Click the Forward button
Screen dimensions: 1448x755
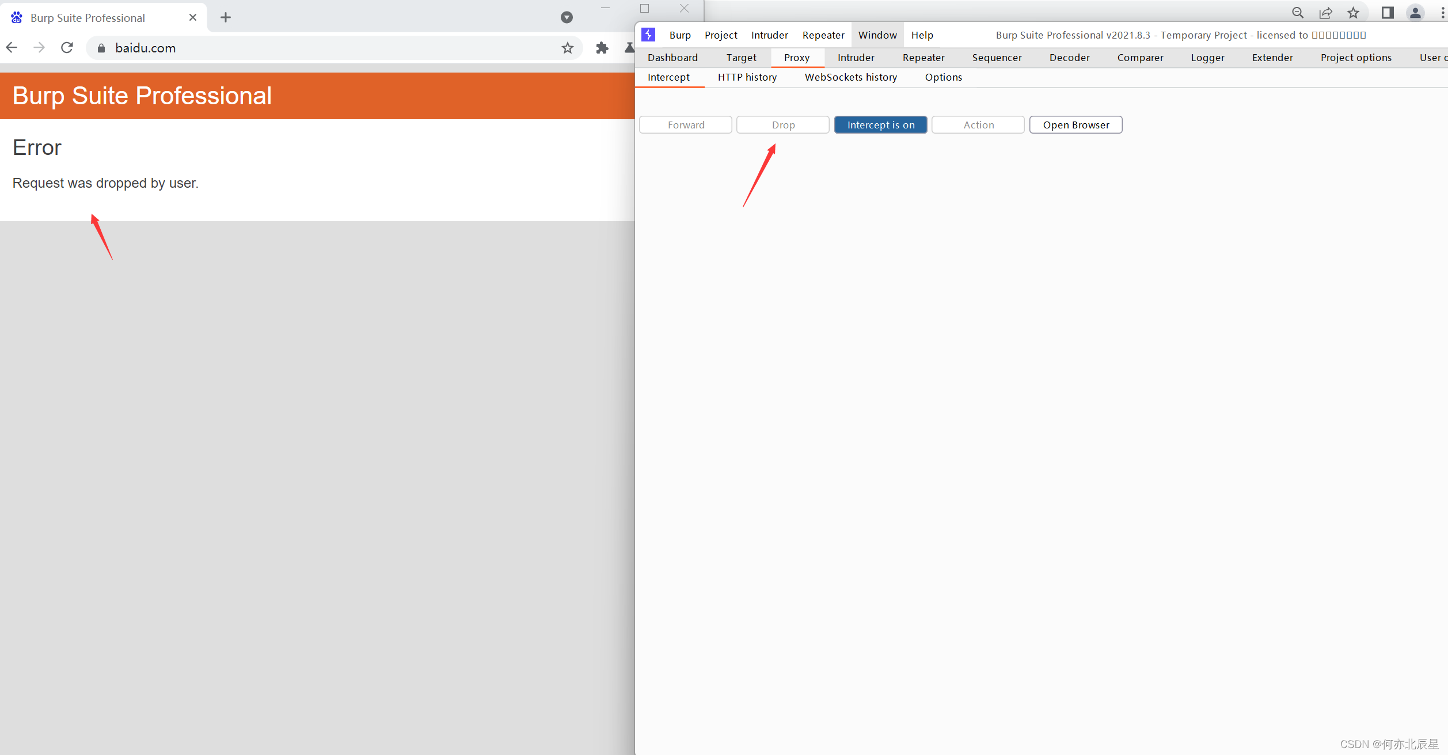pyautogui.click(x=686, y=125)
